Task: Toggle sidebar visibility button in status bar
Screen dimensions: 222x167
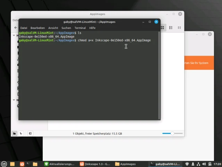Action: point(30,133)
